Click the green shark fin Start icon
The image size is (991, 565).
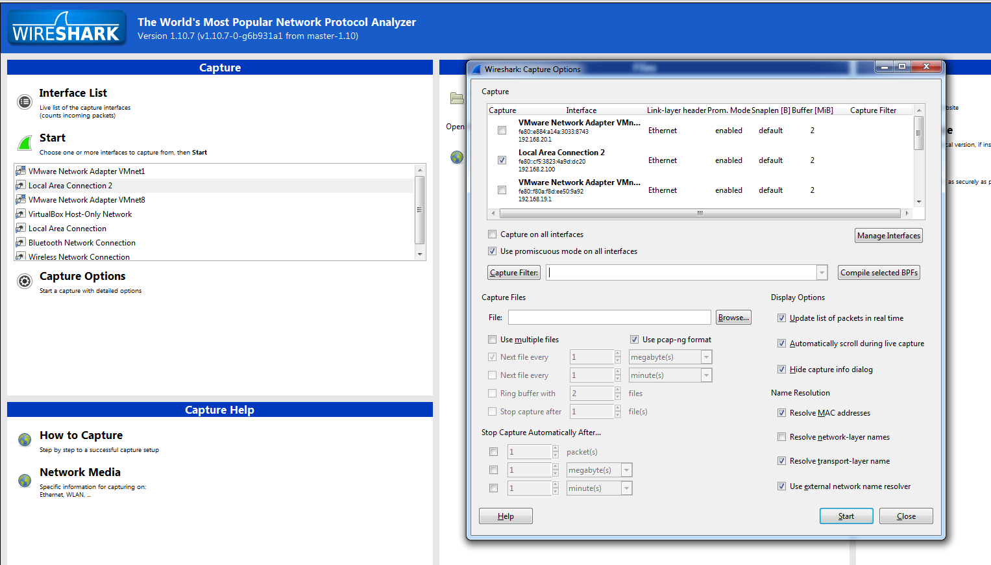point(25,143)
